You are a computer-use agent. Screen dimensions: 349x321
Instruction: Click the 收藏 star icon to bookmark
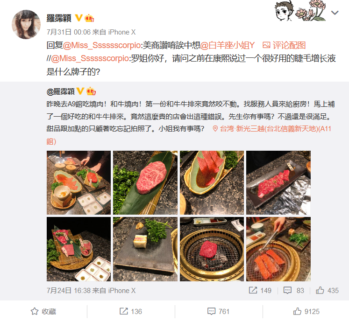(35, 312)
